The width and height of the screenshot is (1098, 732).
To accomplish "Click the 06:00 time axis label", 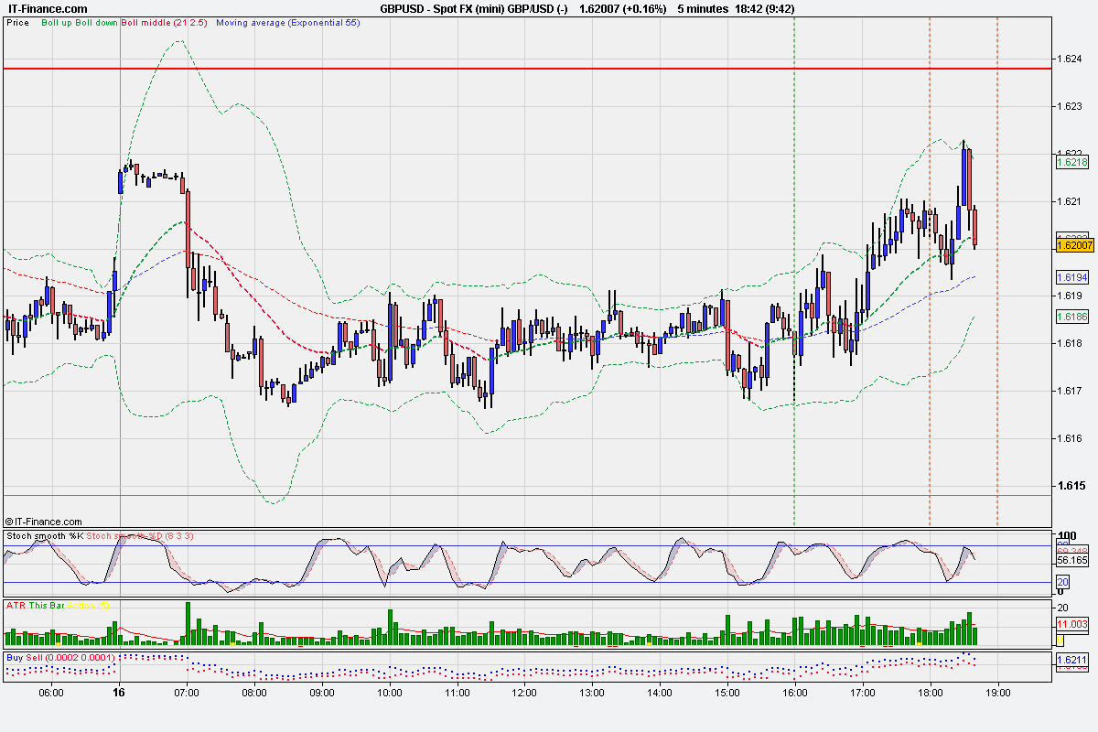I will (x=51, y=693).
